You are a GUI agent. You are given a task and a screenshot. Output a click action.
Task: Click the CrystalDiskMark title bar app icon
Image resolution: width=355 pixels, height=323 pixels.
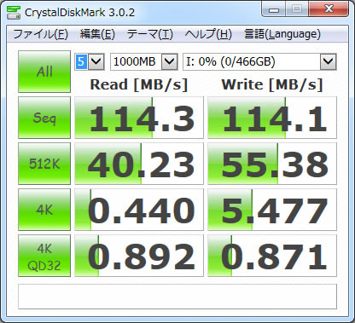click(x=14, y=12)
